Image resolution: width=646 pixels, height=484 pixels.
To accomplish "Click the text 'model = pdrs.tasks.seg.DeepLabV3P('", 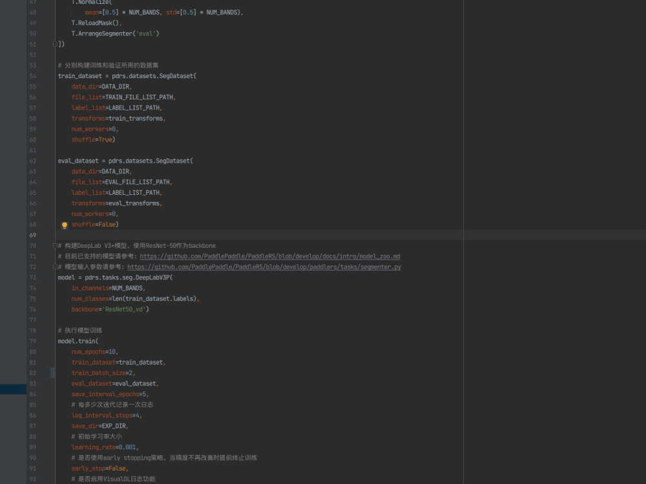I will pyautogui.click(x=116, y=277).
